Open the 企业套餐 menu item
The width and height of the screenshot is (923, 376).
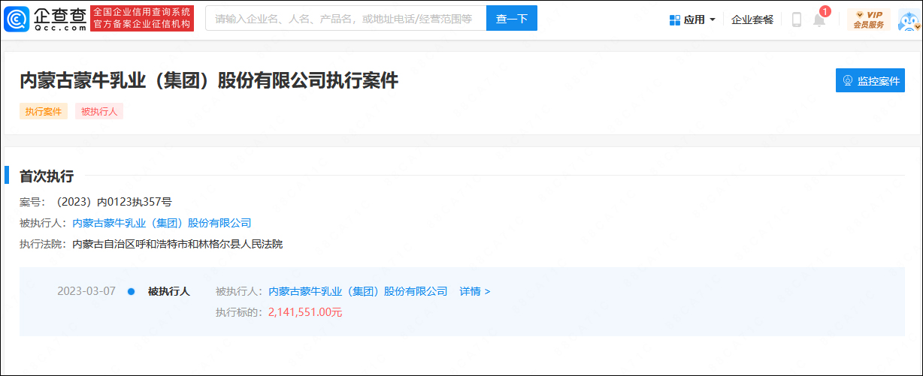point(752,20)
